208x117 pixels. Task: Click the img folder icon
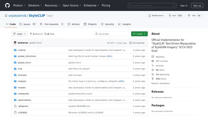(15, 69)
